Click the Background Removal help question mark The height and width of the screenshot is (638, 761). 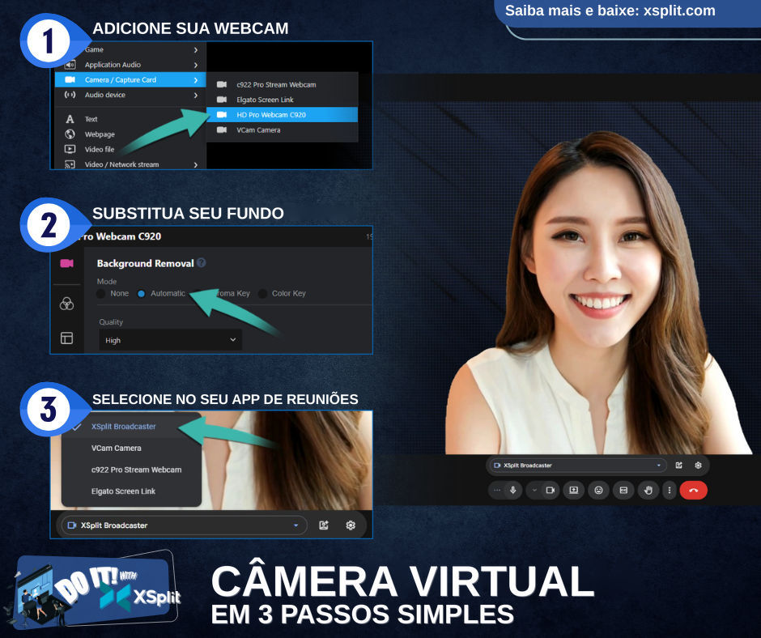[201, 262]
